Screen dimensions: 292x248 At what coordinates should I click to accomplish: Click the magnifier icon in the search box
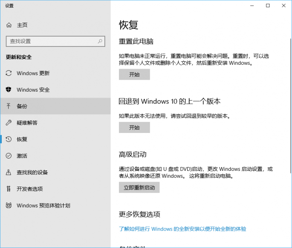pyautogui.click(x=100, y=41)
